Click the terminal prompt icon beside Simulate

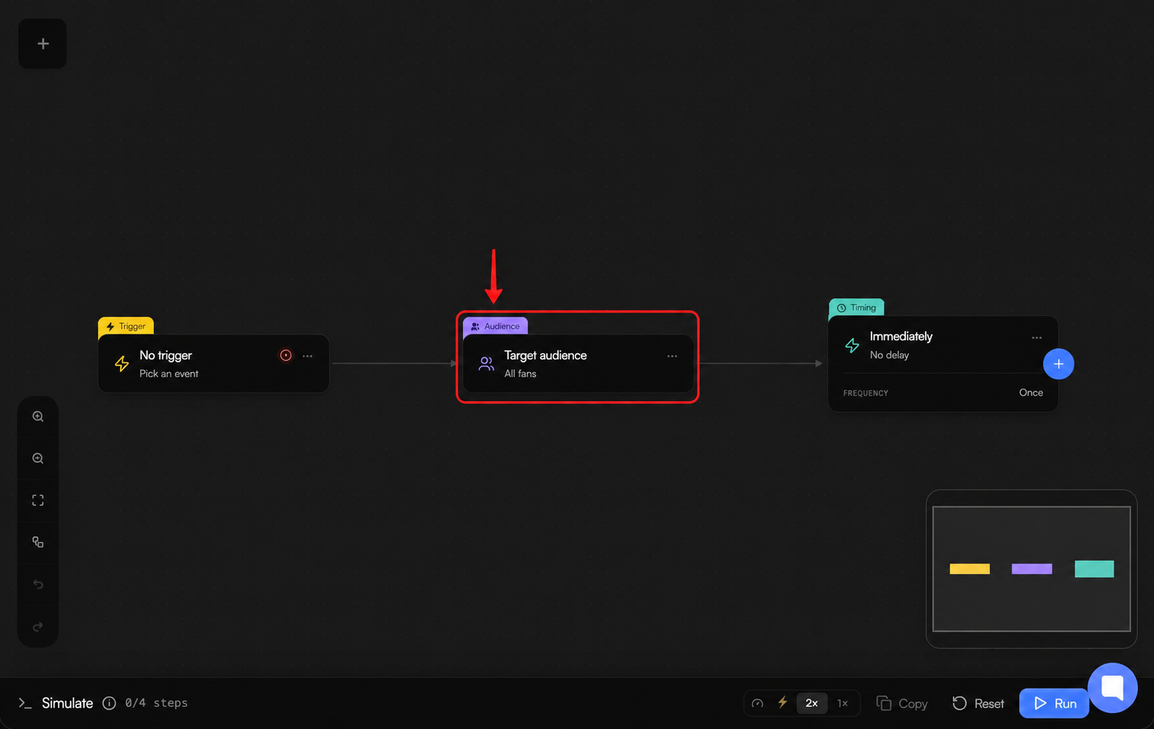pyautogui.click(x=25, y=703)
